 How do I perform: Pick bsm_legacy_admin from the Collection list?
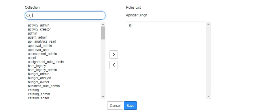click(x=42, y=70)
